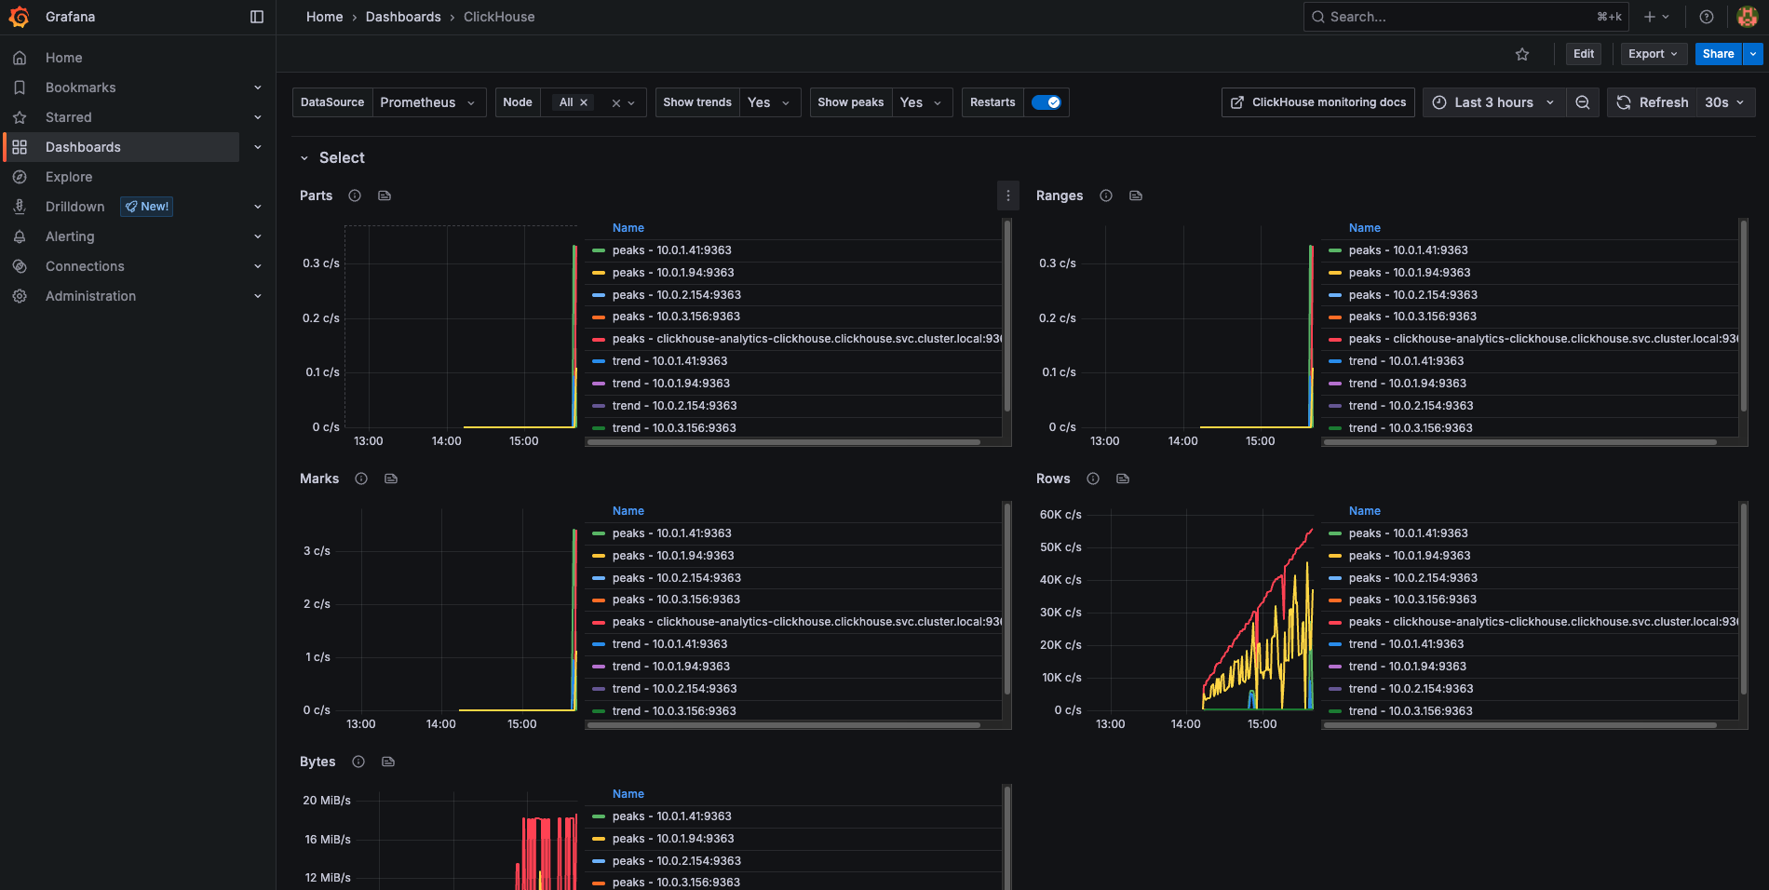Open the Show peaks dropdown
This screenshot has height=890, width=1769.
922,102
